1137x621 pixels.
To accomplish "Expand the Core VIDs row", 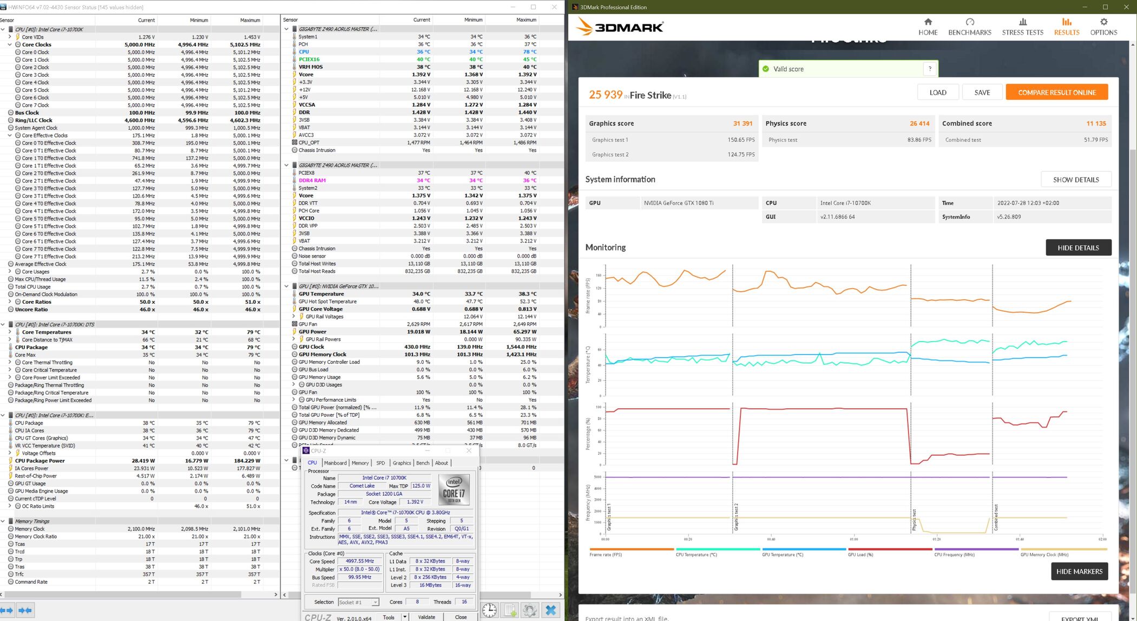I will (x=10, y=37).
